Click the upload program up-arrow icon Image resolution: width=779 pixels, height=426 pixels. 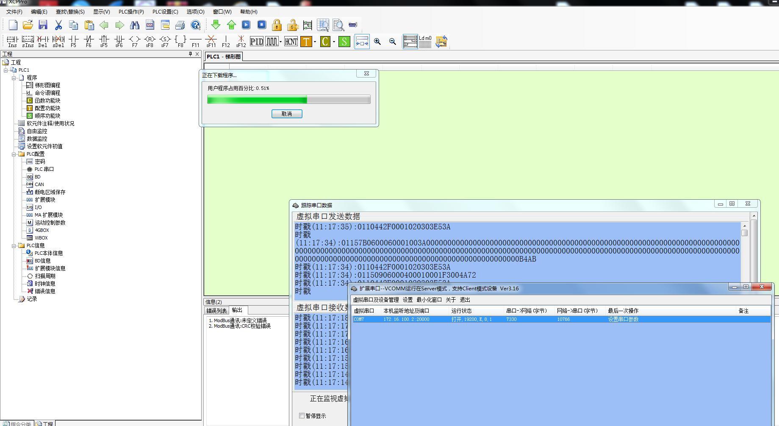coord(231,25)
